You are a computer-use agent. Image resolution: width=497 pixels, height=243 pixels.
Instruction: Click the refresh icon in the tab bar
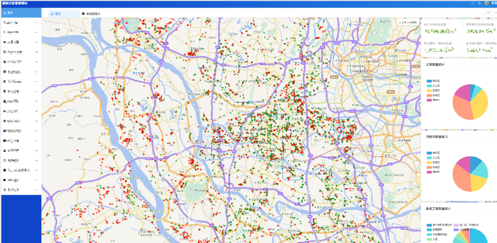(x=488, y=12)
